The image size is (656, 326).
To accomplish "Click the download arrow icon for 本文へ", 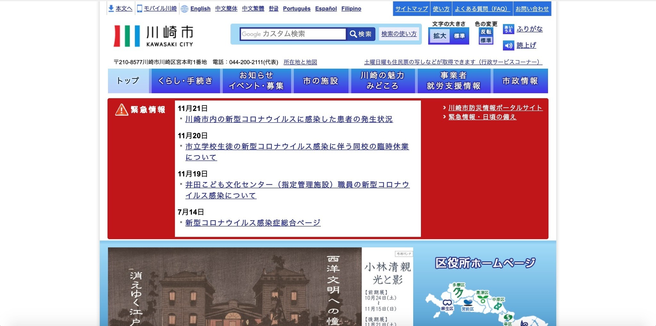I will 111,9.
